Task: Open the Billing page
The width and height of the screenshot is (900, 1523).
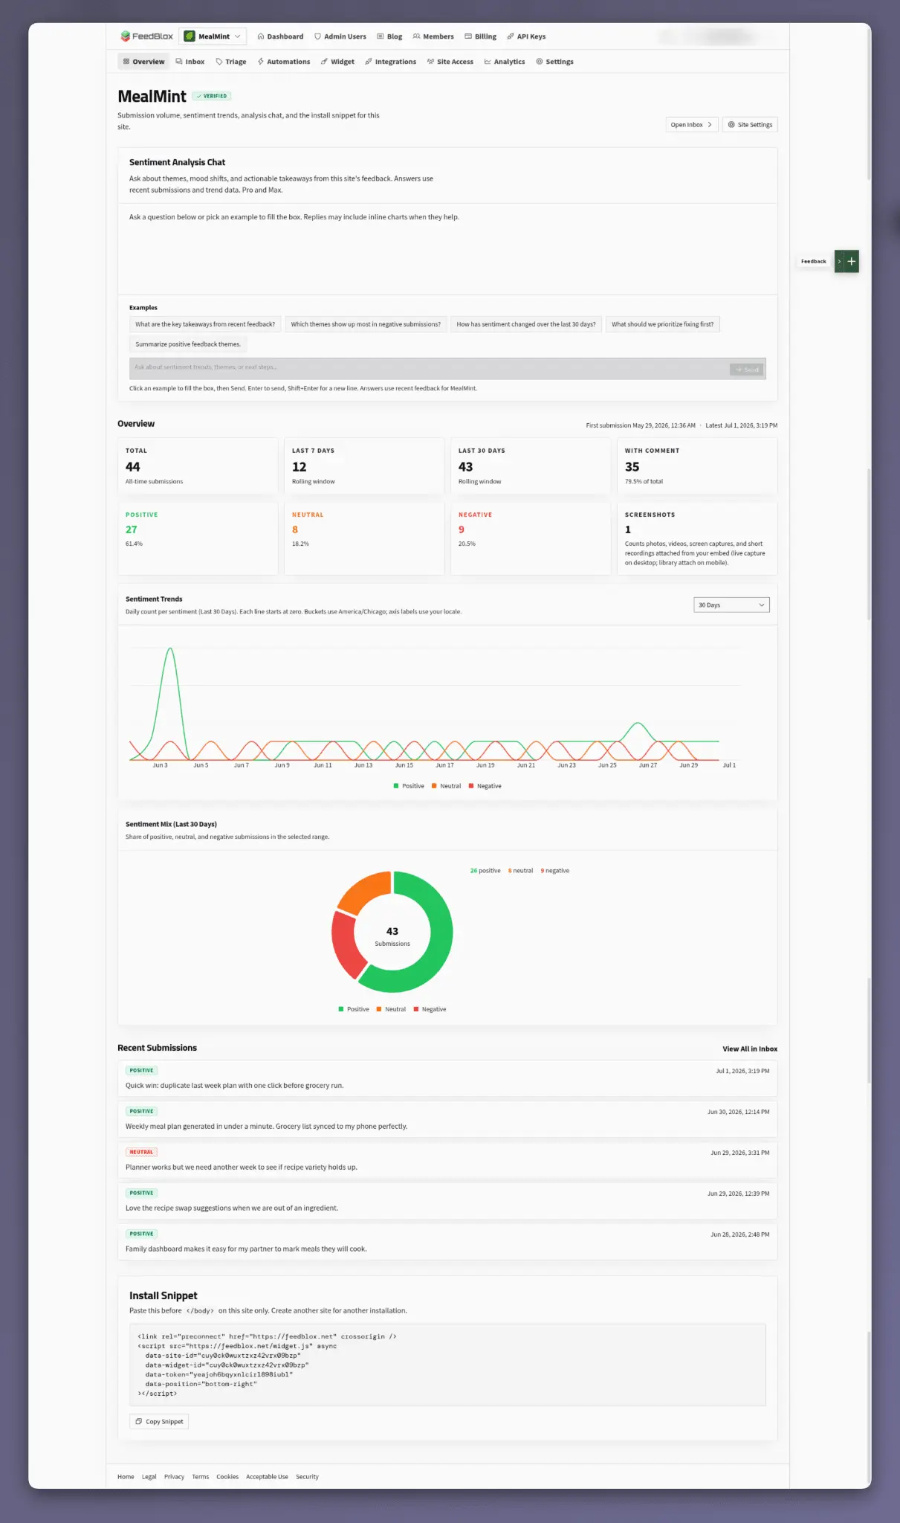Action: coord(481,36)
